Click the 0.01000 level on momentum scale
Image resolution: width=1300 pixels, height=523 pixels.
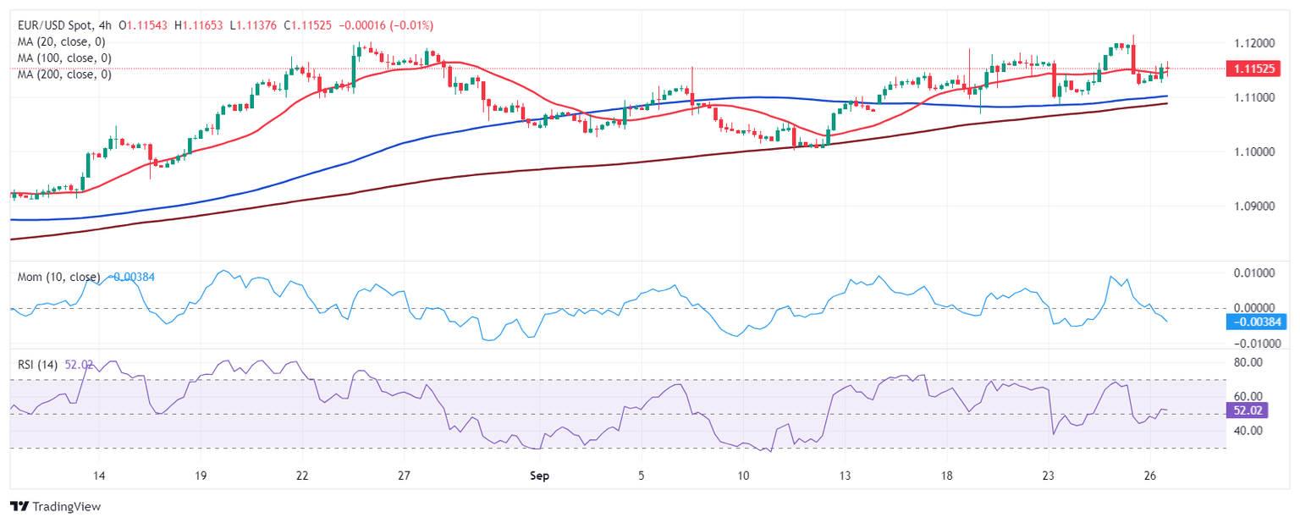tap(1253, 273)
